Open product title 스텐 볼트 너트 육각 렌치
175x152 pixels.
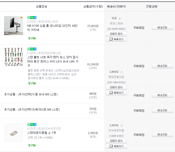point(53,61)
